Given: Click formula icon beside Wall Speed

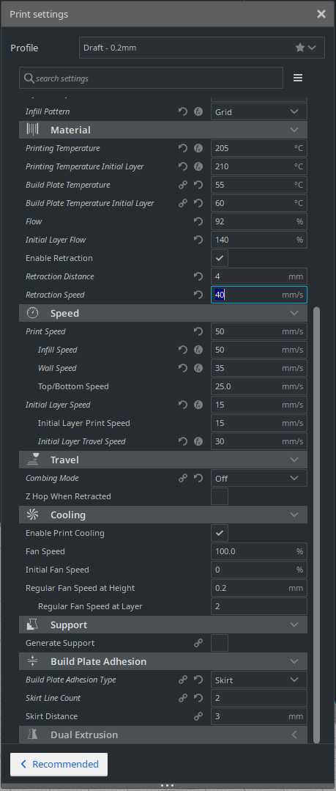Looking at the screenshot, I should tap(198, 368).
